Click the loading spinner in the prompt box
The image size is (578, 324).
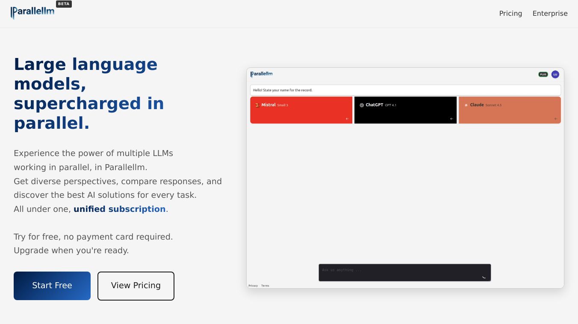pos(484,277)
